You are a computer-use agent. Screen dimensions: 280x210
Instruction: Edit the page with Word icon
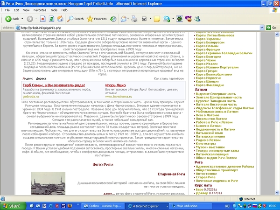[x=144, y=19]
